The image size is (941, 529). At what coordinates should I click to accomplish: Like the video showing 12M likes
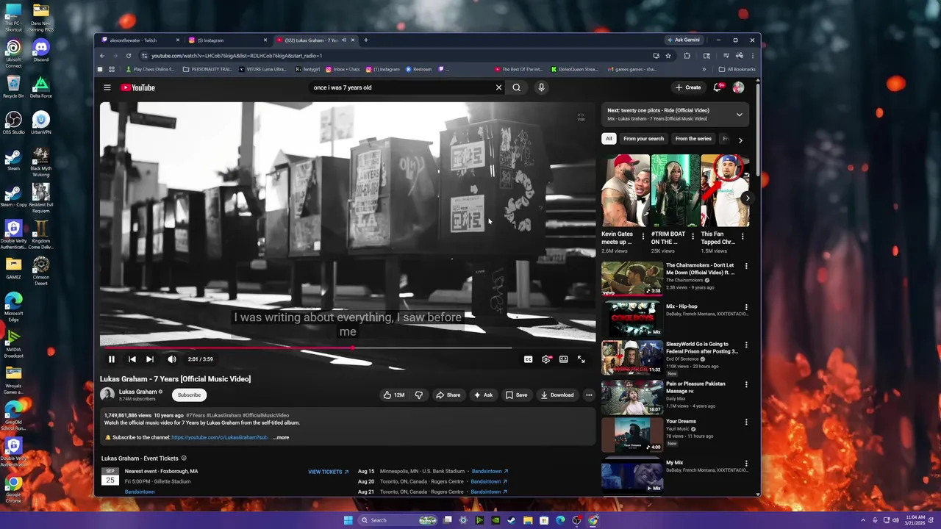click(394, 395)
